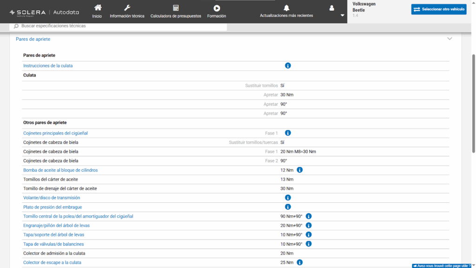Open Cojinetes principales del cigüeñal link
The height and width of the screenshot is (268, 476).
[55, 133]
